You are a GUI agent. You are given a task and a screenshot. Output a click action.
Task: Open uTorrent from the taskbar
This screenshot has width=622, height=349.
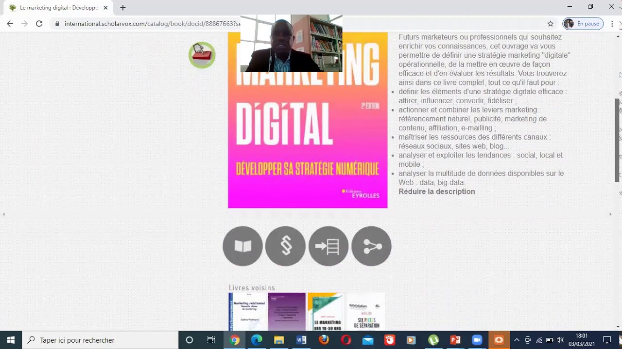click(x=433, y=340)
